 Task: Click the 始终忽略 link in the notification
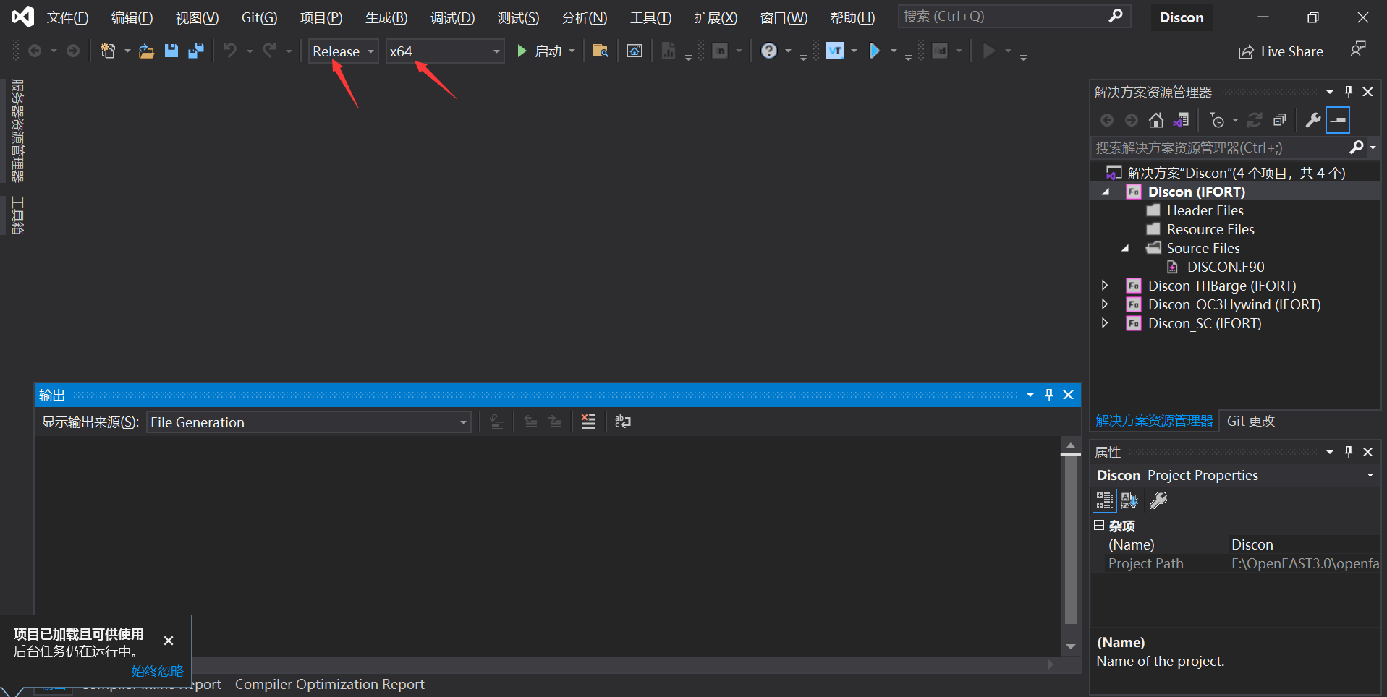point(156,671)
